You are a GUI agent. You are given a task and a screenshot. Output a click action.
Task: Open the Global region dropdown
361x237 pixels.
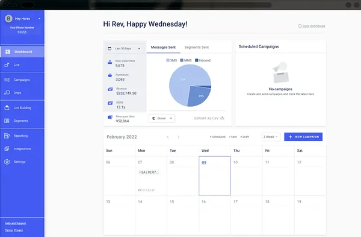pyautogui.click(x=162, y=118)
